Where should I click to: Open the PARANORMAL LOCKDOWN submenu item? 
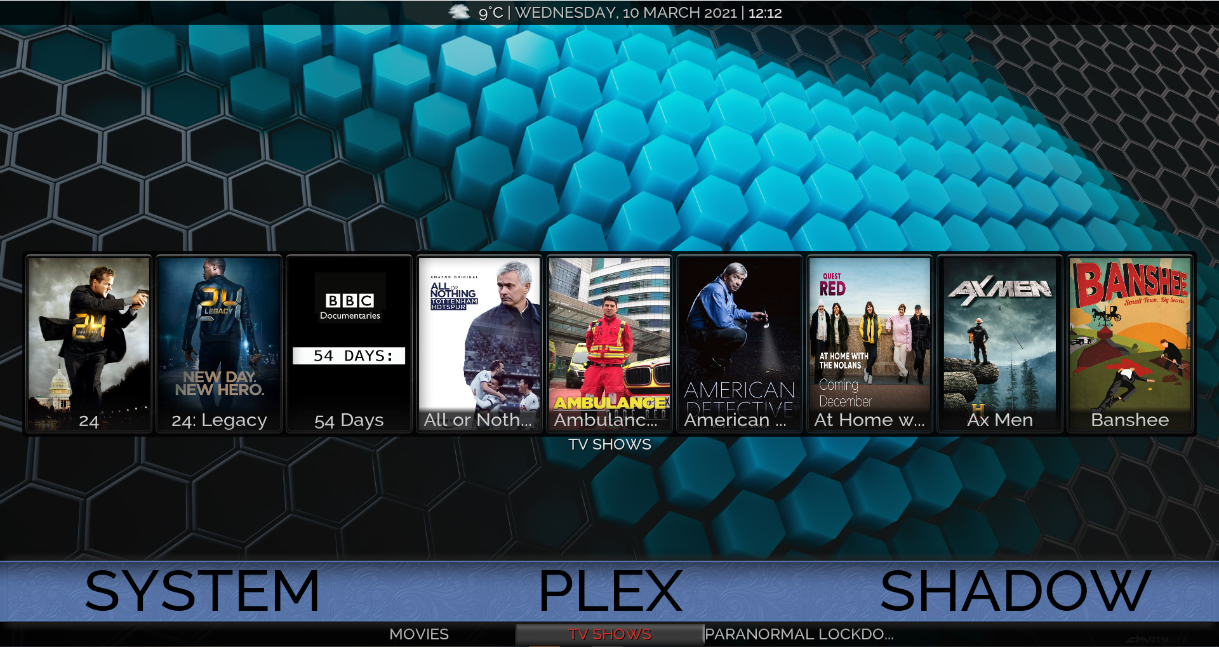click(x=799, y=634)
